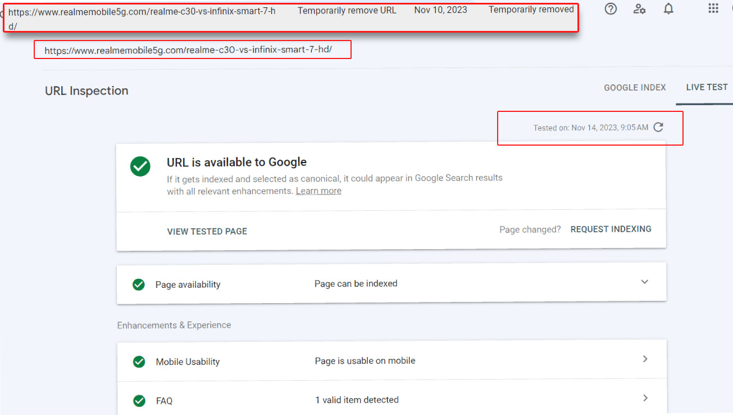This screenshot has height=415, width=733.
Task: Click the removal request URL in the top row
Action: tap(142, 19)
